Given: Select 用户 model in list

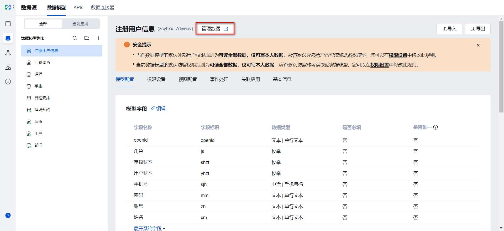Looking at the screenshot, I should coord(62,134).
